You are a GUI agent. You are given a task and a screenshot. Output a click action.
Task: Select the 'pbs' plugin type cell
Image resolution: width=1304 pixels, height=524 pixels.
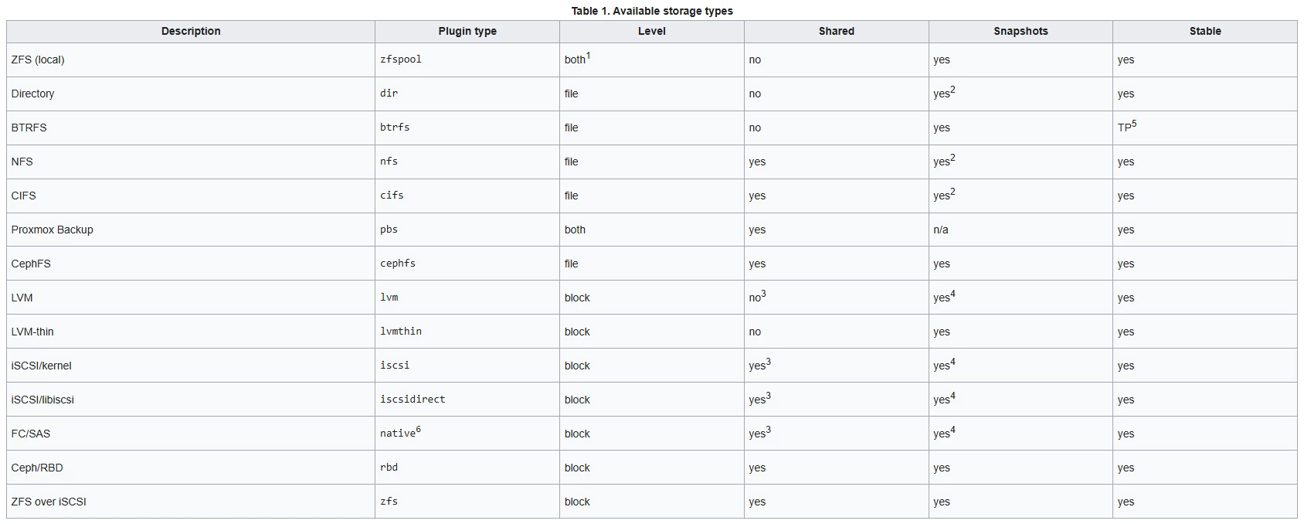(467, 230)
